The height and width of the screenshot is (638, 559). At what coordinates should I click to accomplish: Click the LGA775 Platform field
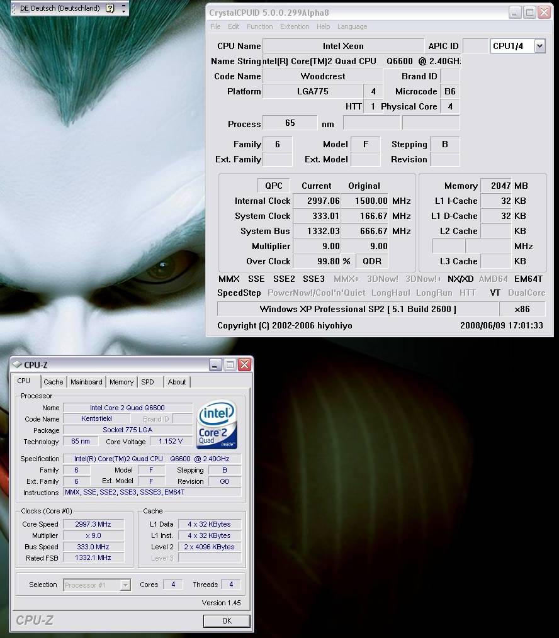pyautogui.click(x=313, y=91)
